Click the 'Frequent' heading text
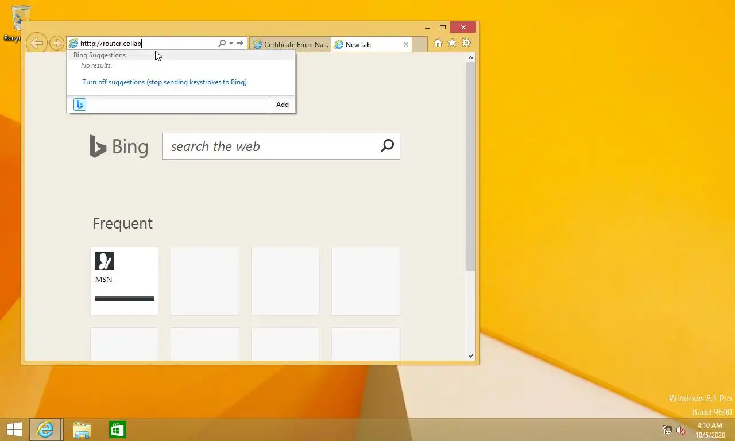This screenshot has height=441, width=735. click(x=122, y=223)
